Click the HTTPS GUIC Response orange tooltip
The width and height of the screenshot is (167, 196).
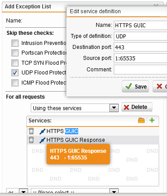click(78, 154)
